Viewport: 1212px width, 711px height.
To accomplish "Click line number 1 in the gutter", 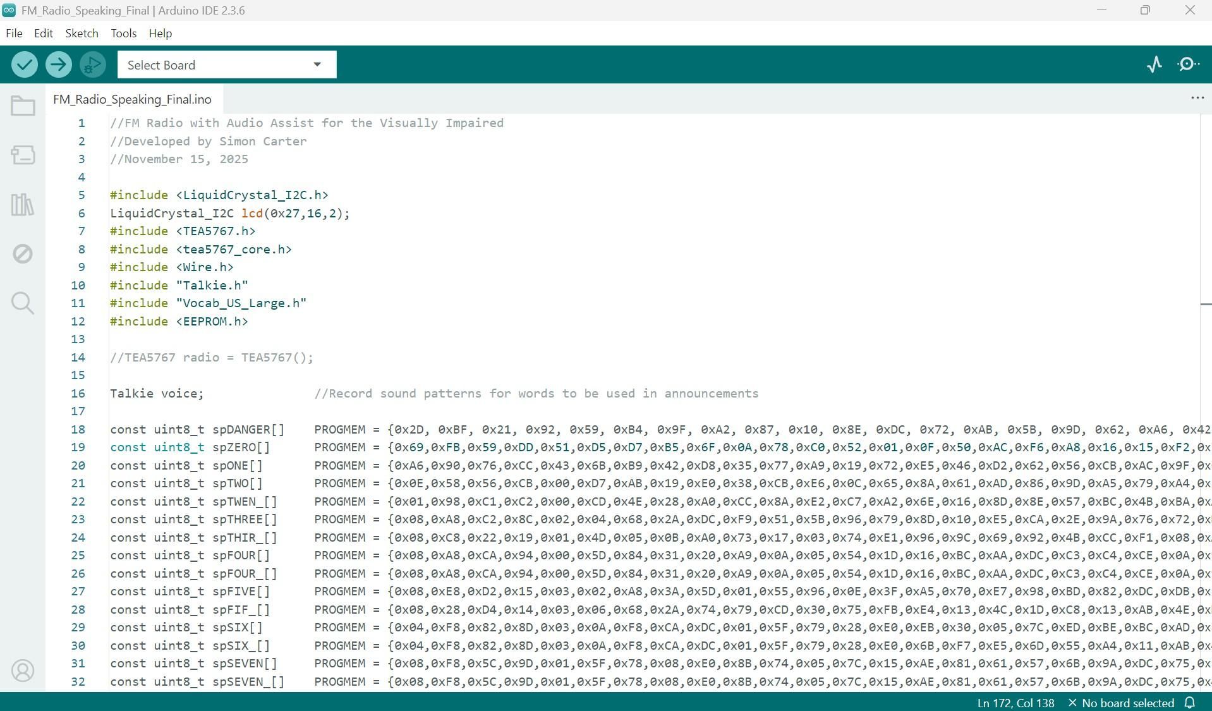I will coord(82,123).
